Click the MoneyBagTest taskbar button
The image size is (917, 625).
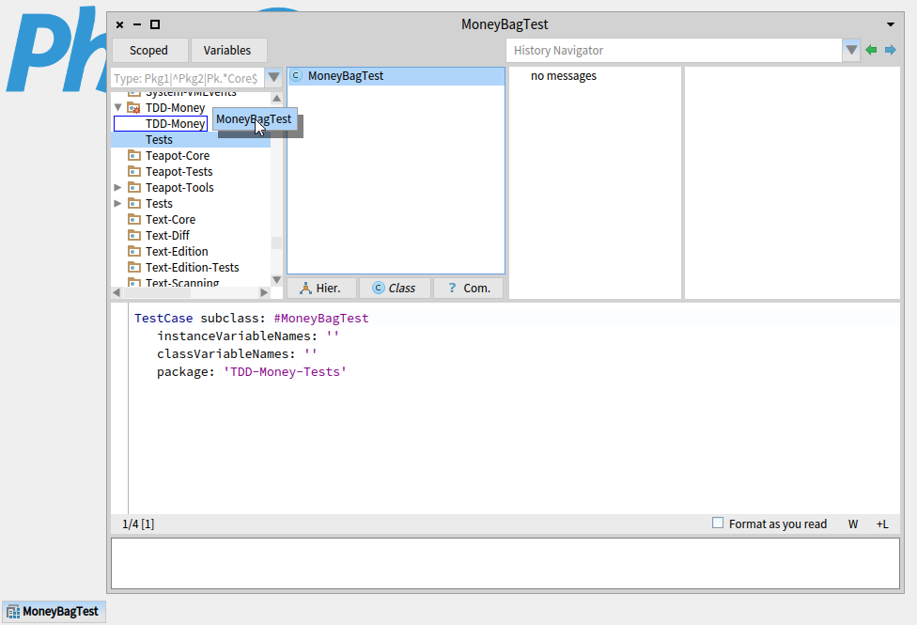pos(54,612)
